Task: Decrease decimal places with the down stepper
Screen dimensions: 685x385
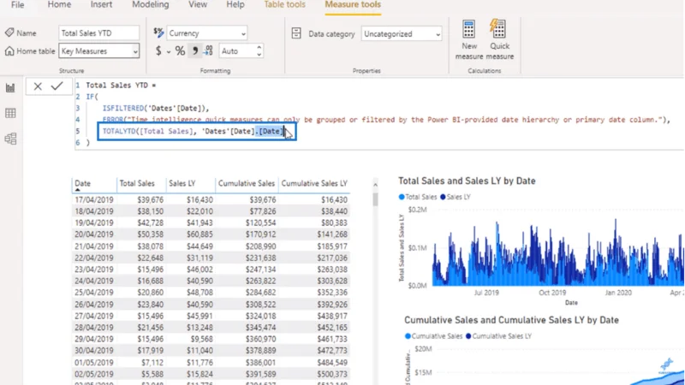Action: pyautogui.click(x=259, y=55)
